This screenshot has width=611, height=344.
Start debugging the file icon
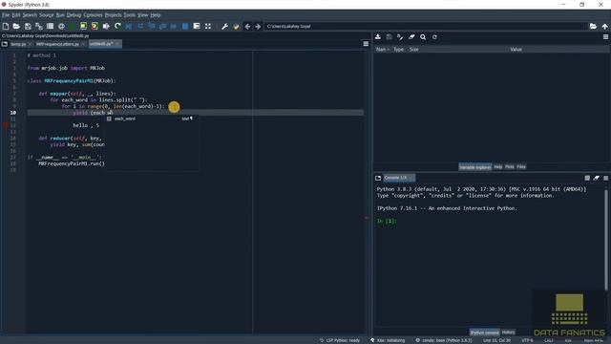click(129, 26)
